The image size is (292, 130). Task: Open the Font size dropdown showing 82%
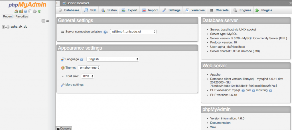(x=87, y=76)
